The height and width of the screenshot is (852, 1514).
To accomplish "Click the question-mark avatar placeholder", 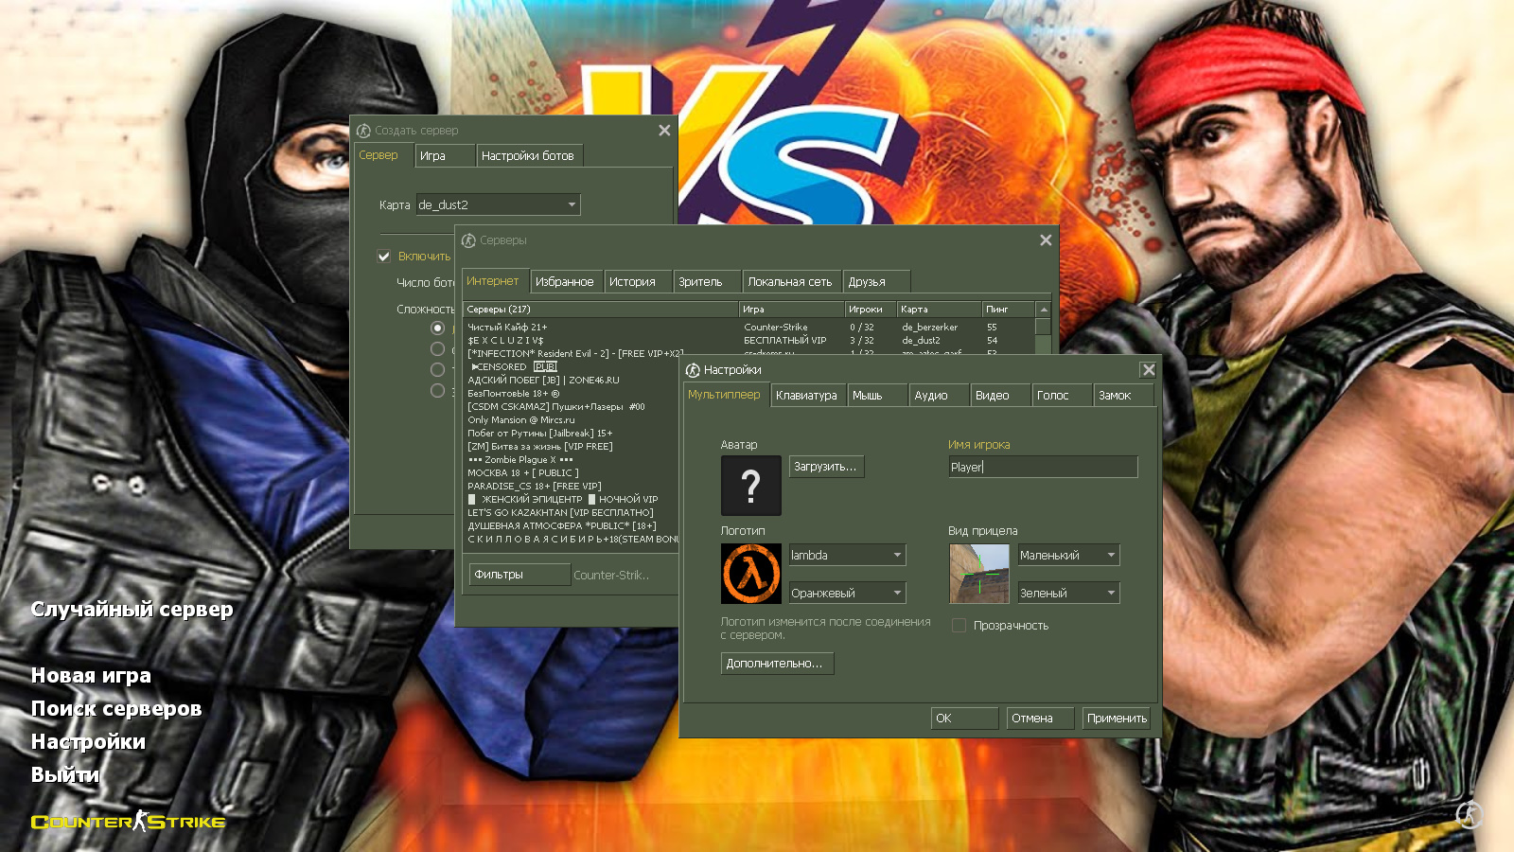I will tap(749, 485).
